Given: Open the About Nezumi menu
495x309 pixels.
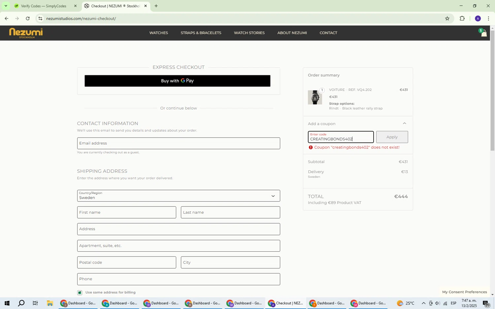Looking at the screenshot, I should click(292, 33).
